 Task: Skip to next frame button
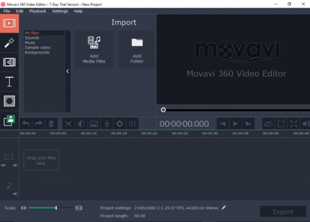(248, 124)
